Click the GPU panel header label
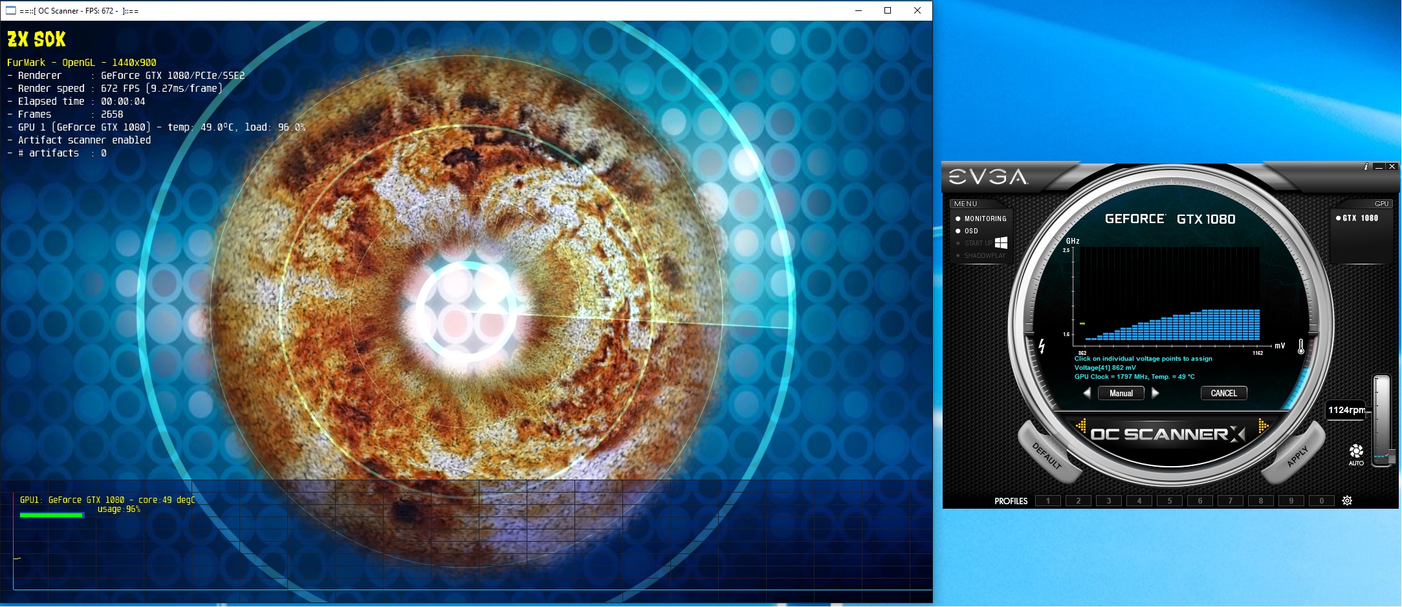The width and height of the screenshot is (1402, 607). [x=1381, y=204]
